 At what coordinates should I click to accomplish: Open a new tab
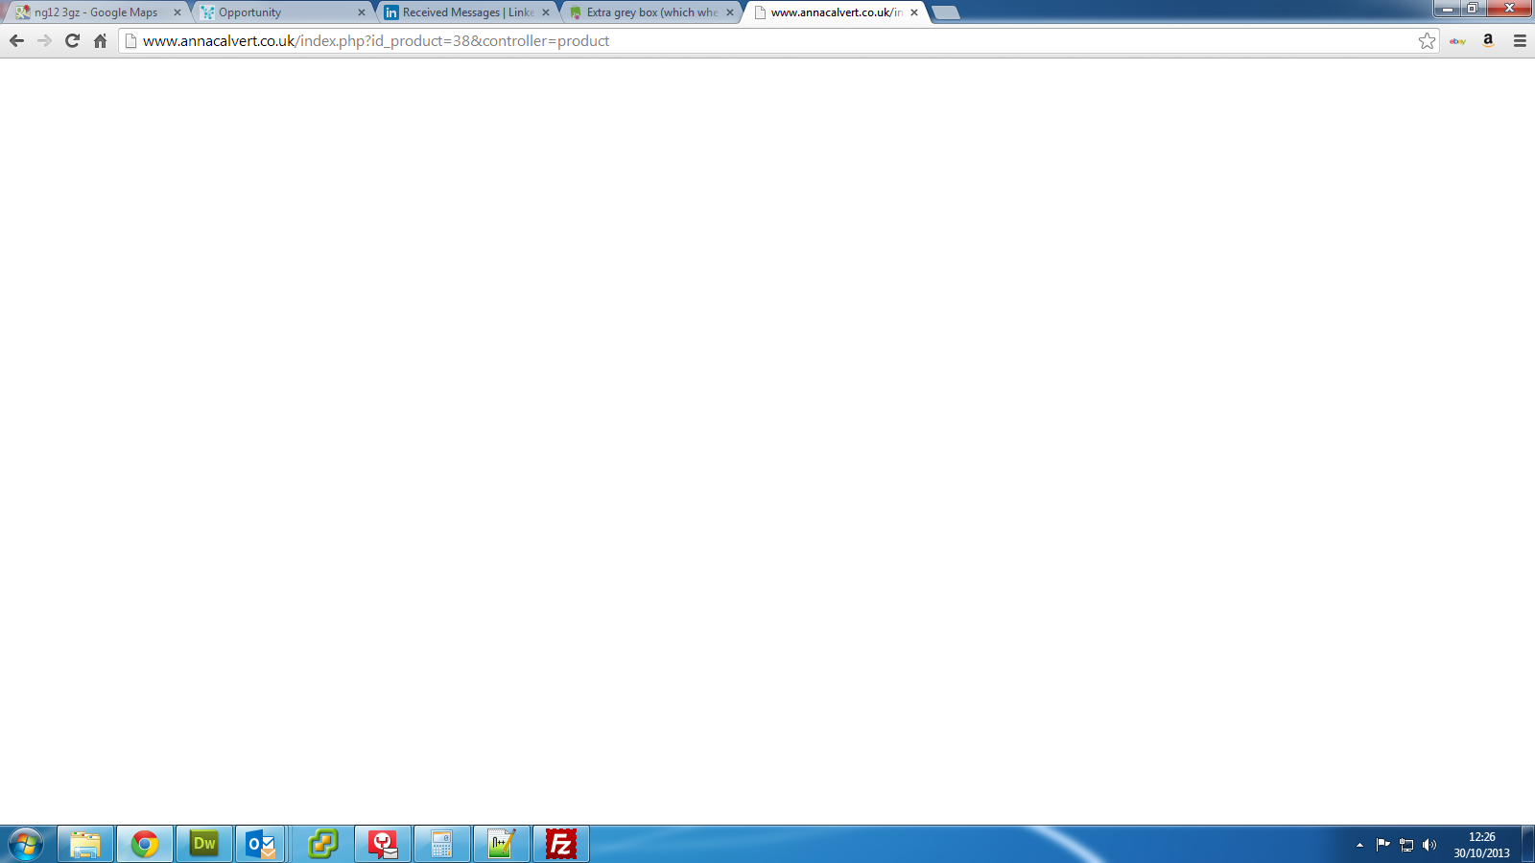coord(945,12)
